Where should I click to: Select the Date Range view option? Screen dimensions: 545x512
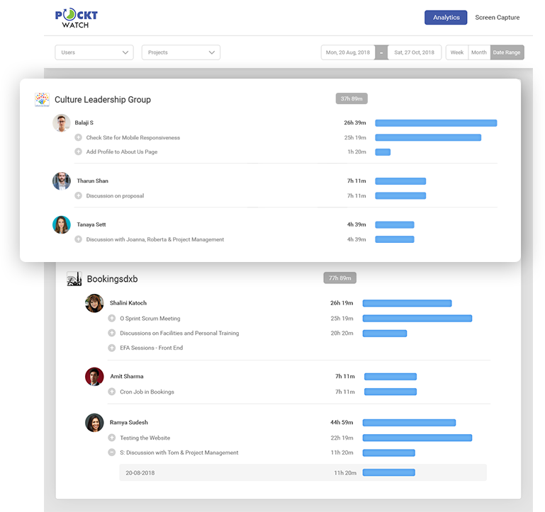click(507, 52)
